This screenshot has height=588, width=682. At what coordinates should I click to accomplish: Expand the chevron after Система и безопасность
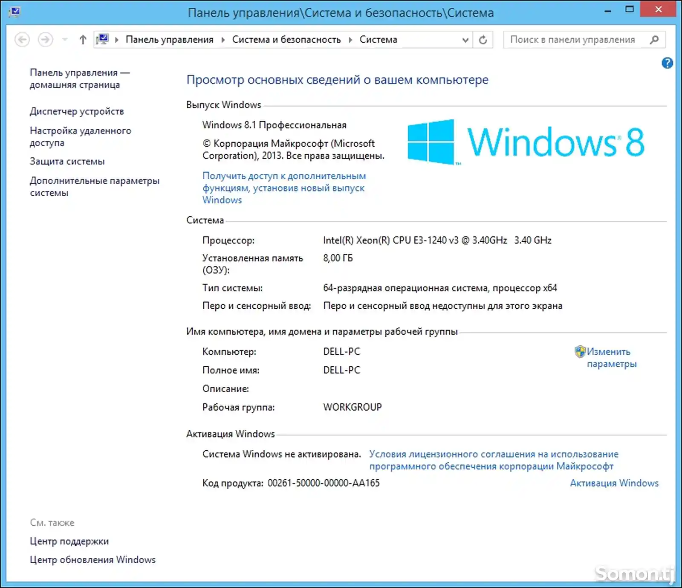click(x=350, y=40)
